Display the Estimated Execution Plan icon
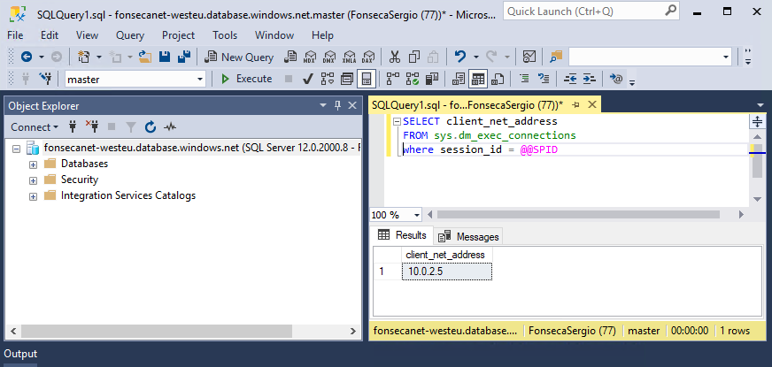772x367 pixels. [x=328, y=79]
